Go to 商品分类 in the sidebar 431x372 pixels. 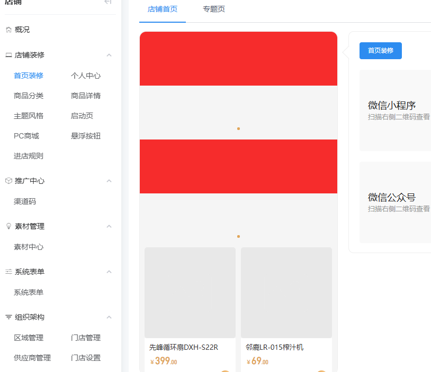pos(29,96)
